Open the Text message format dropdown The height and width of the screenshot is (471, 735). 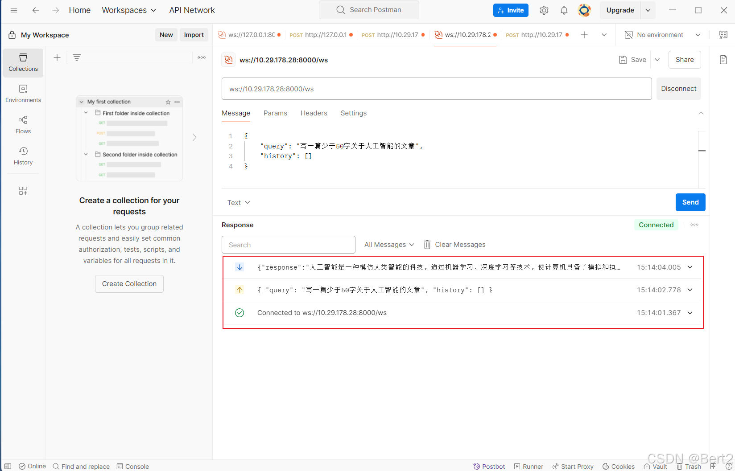(x=239, y=202)
